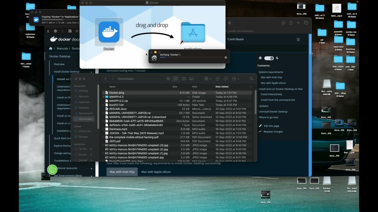Expand Additional resources sidebar section

coord(92,168)
